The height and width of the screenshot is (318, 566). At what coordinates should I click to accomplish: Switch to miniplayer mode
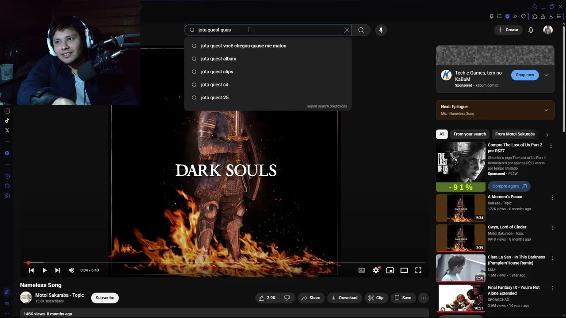click(x=390, y=270)
